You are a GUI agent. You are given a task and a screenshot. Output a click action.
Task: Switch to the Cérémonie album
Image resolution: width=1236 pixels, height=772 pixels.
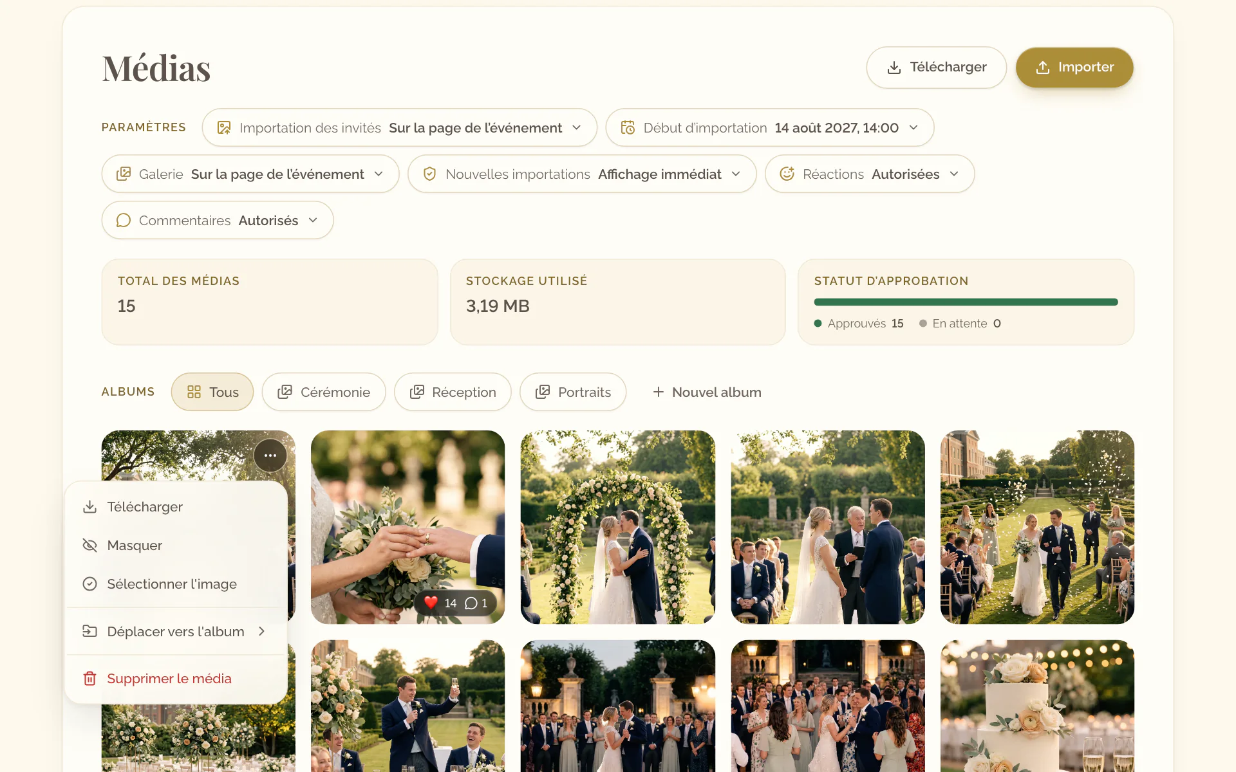tap(324, 392)
